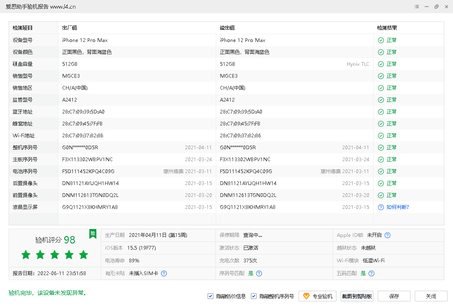This screenshot has width=453, height=308.
Task: Click Wi-Fi module value 低温Wi-Fi
Action: point(374,261)
